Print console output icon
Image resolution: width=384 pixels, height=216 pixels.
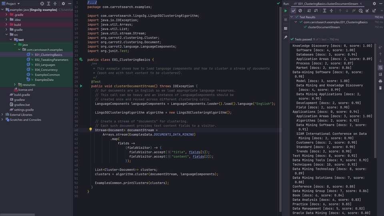380,81
